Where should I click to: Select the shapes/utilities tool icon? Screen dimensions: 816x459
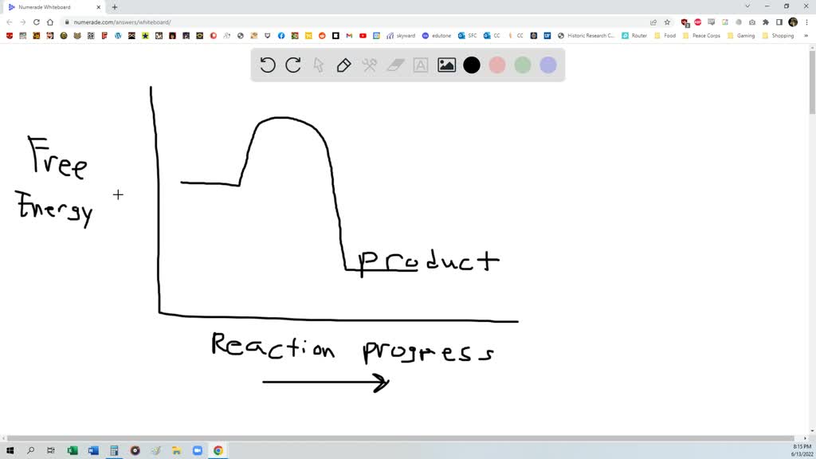[370, 65]
